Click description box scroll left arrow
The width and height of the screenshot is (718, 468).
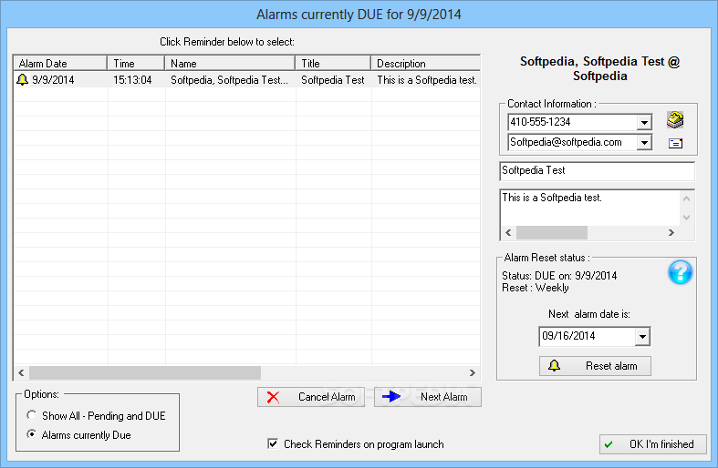[x=508, y=232]
